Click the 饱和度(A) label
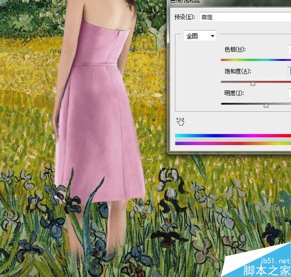 click(x=238, y=71)
